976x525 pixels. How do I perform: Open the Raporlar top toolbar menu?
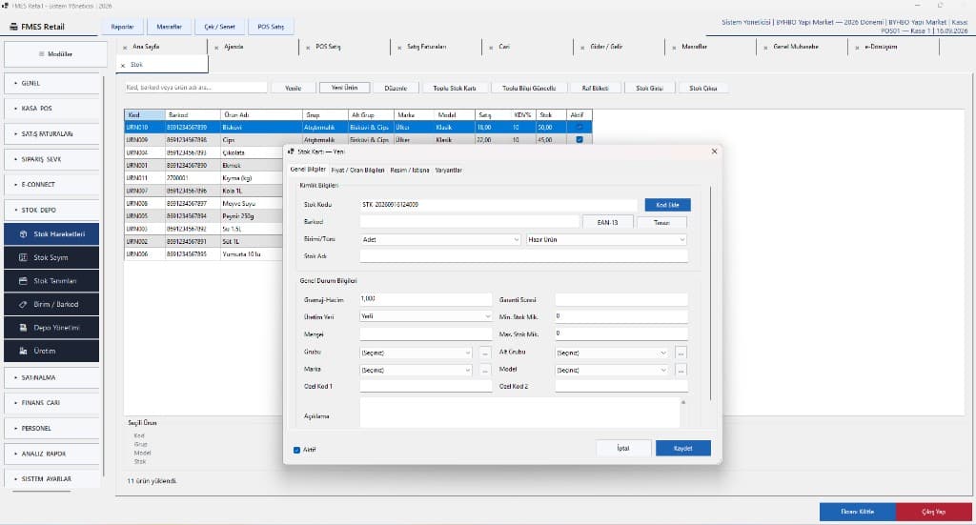click(x=123, y=27)
